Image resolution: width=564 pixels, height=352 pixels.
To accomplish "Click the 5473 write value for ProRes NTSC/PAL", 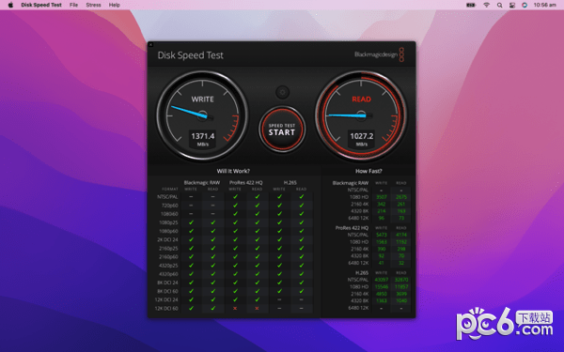I will click(x=382, y=235).
